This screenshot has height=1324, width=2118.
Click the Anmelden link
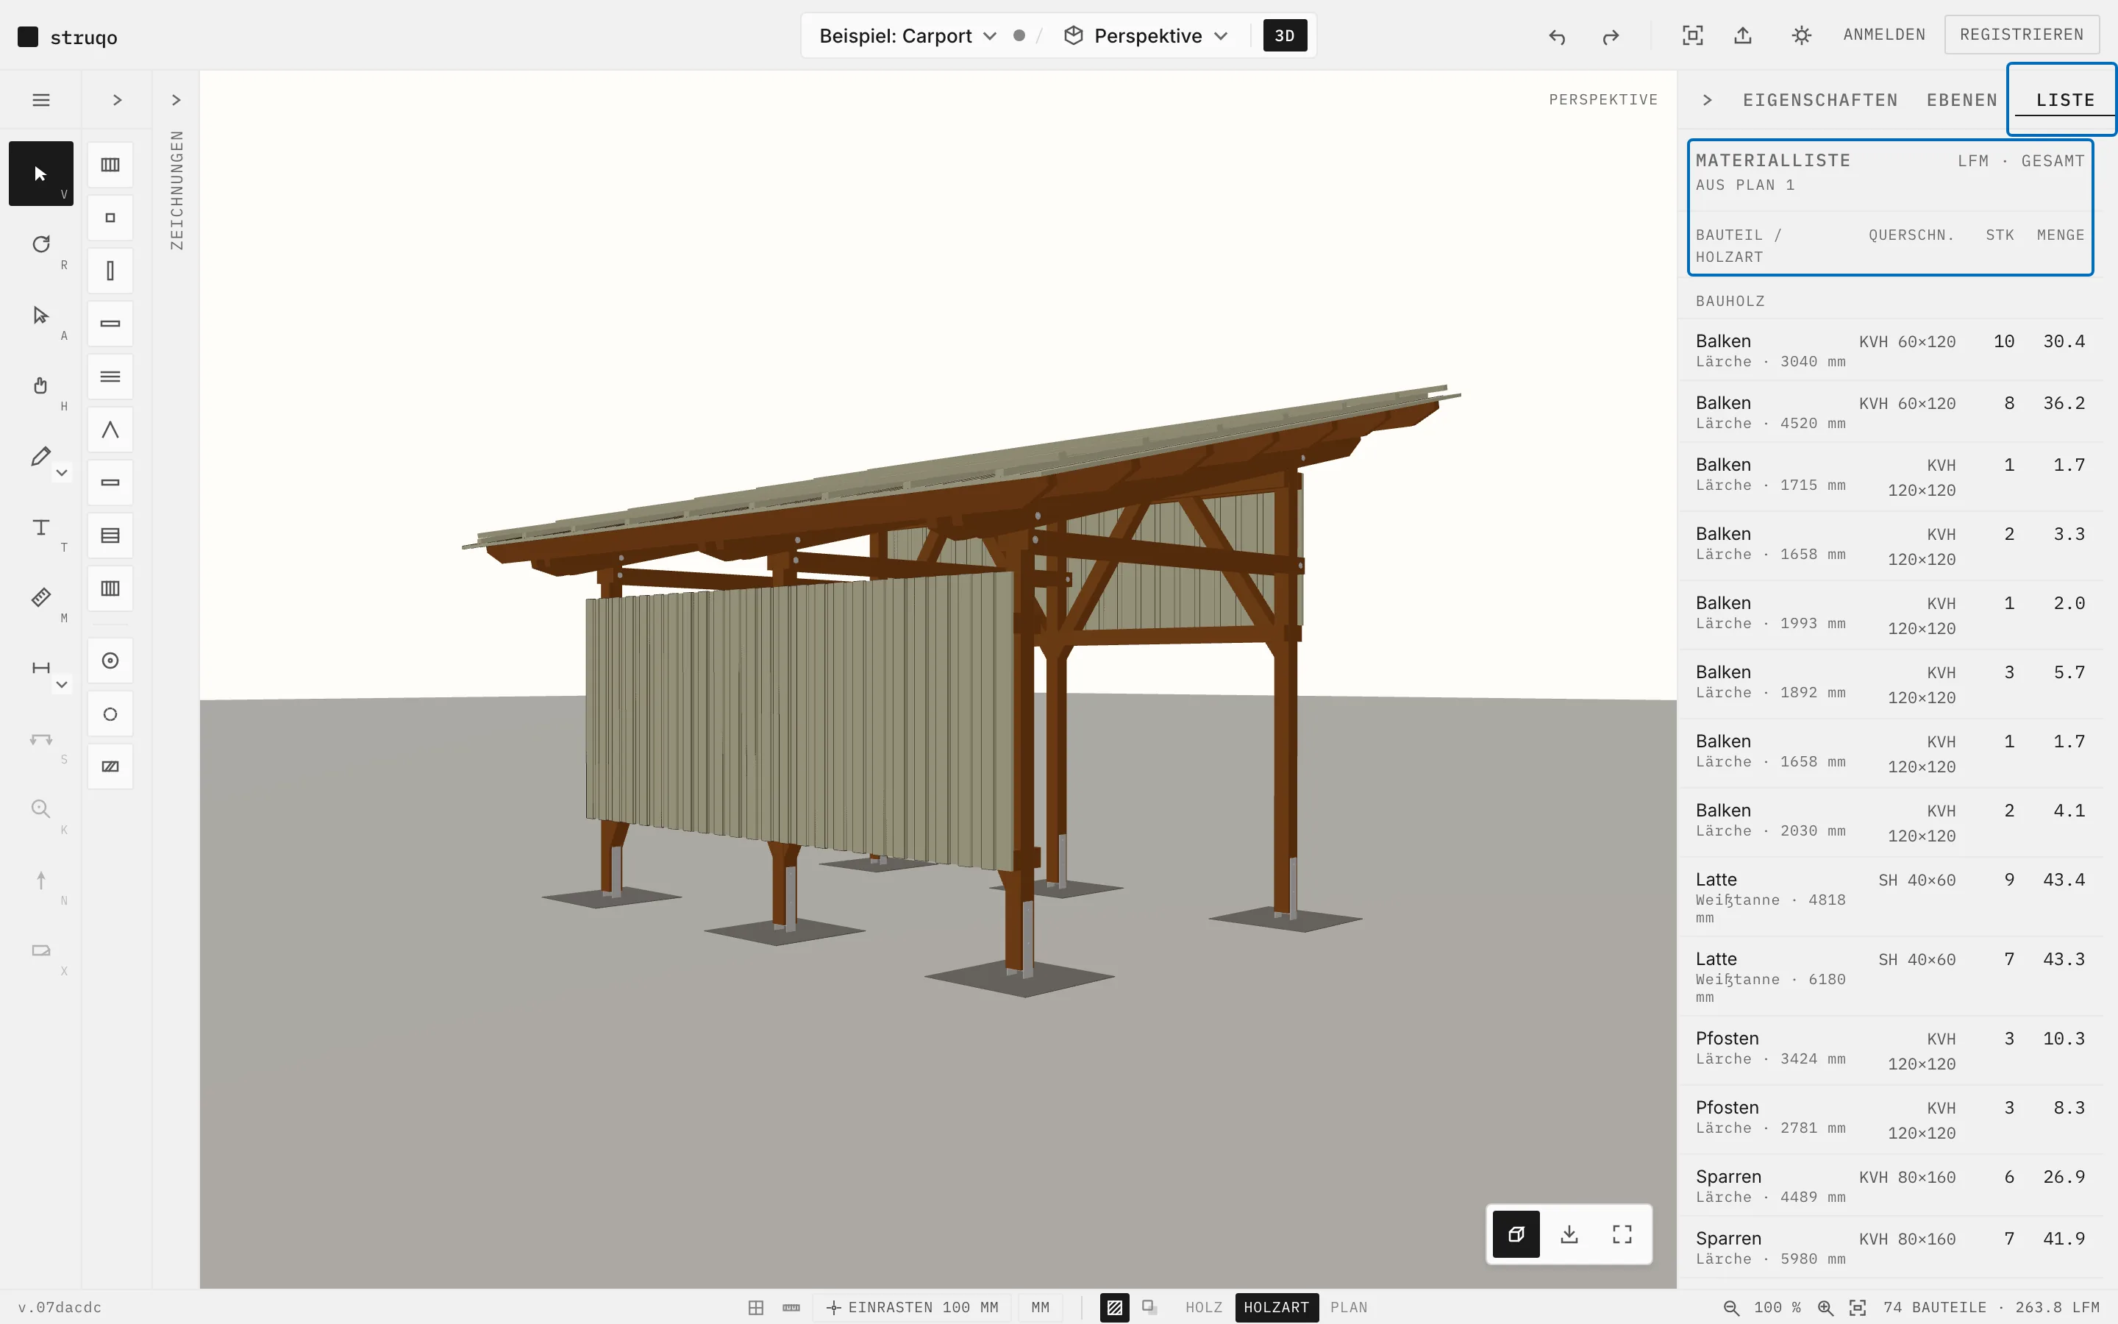pos(1884,35)
